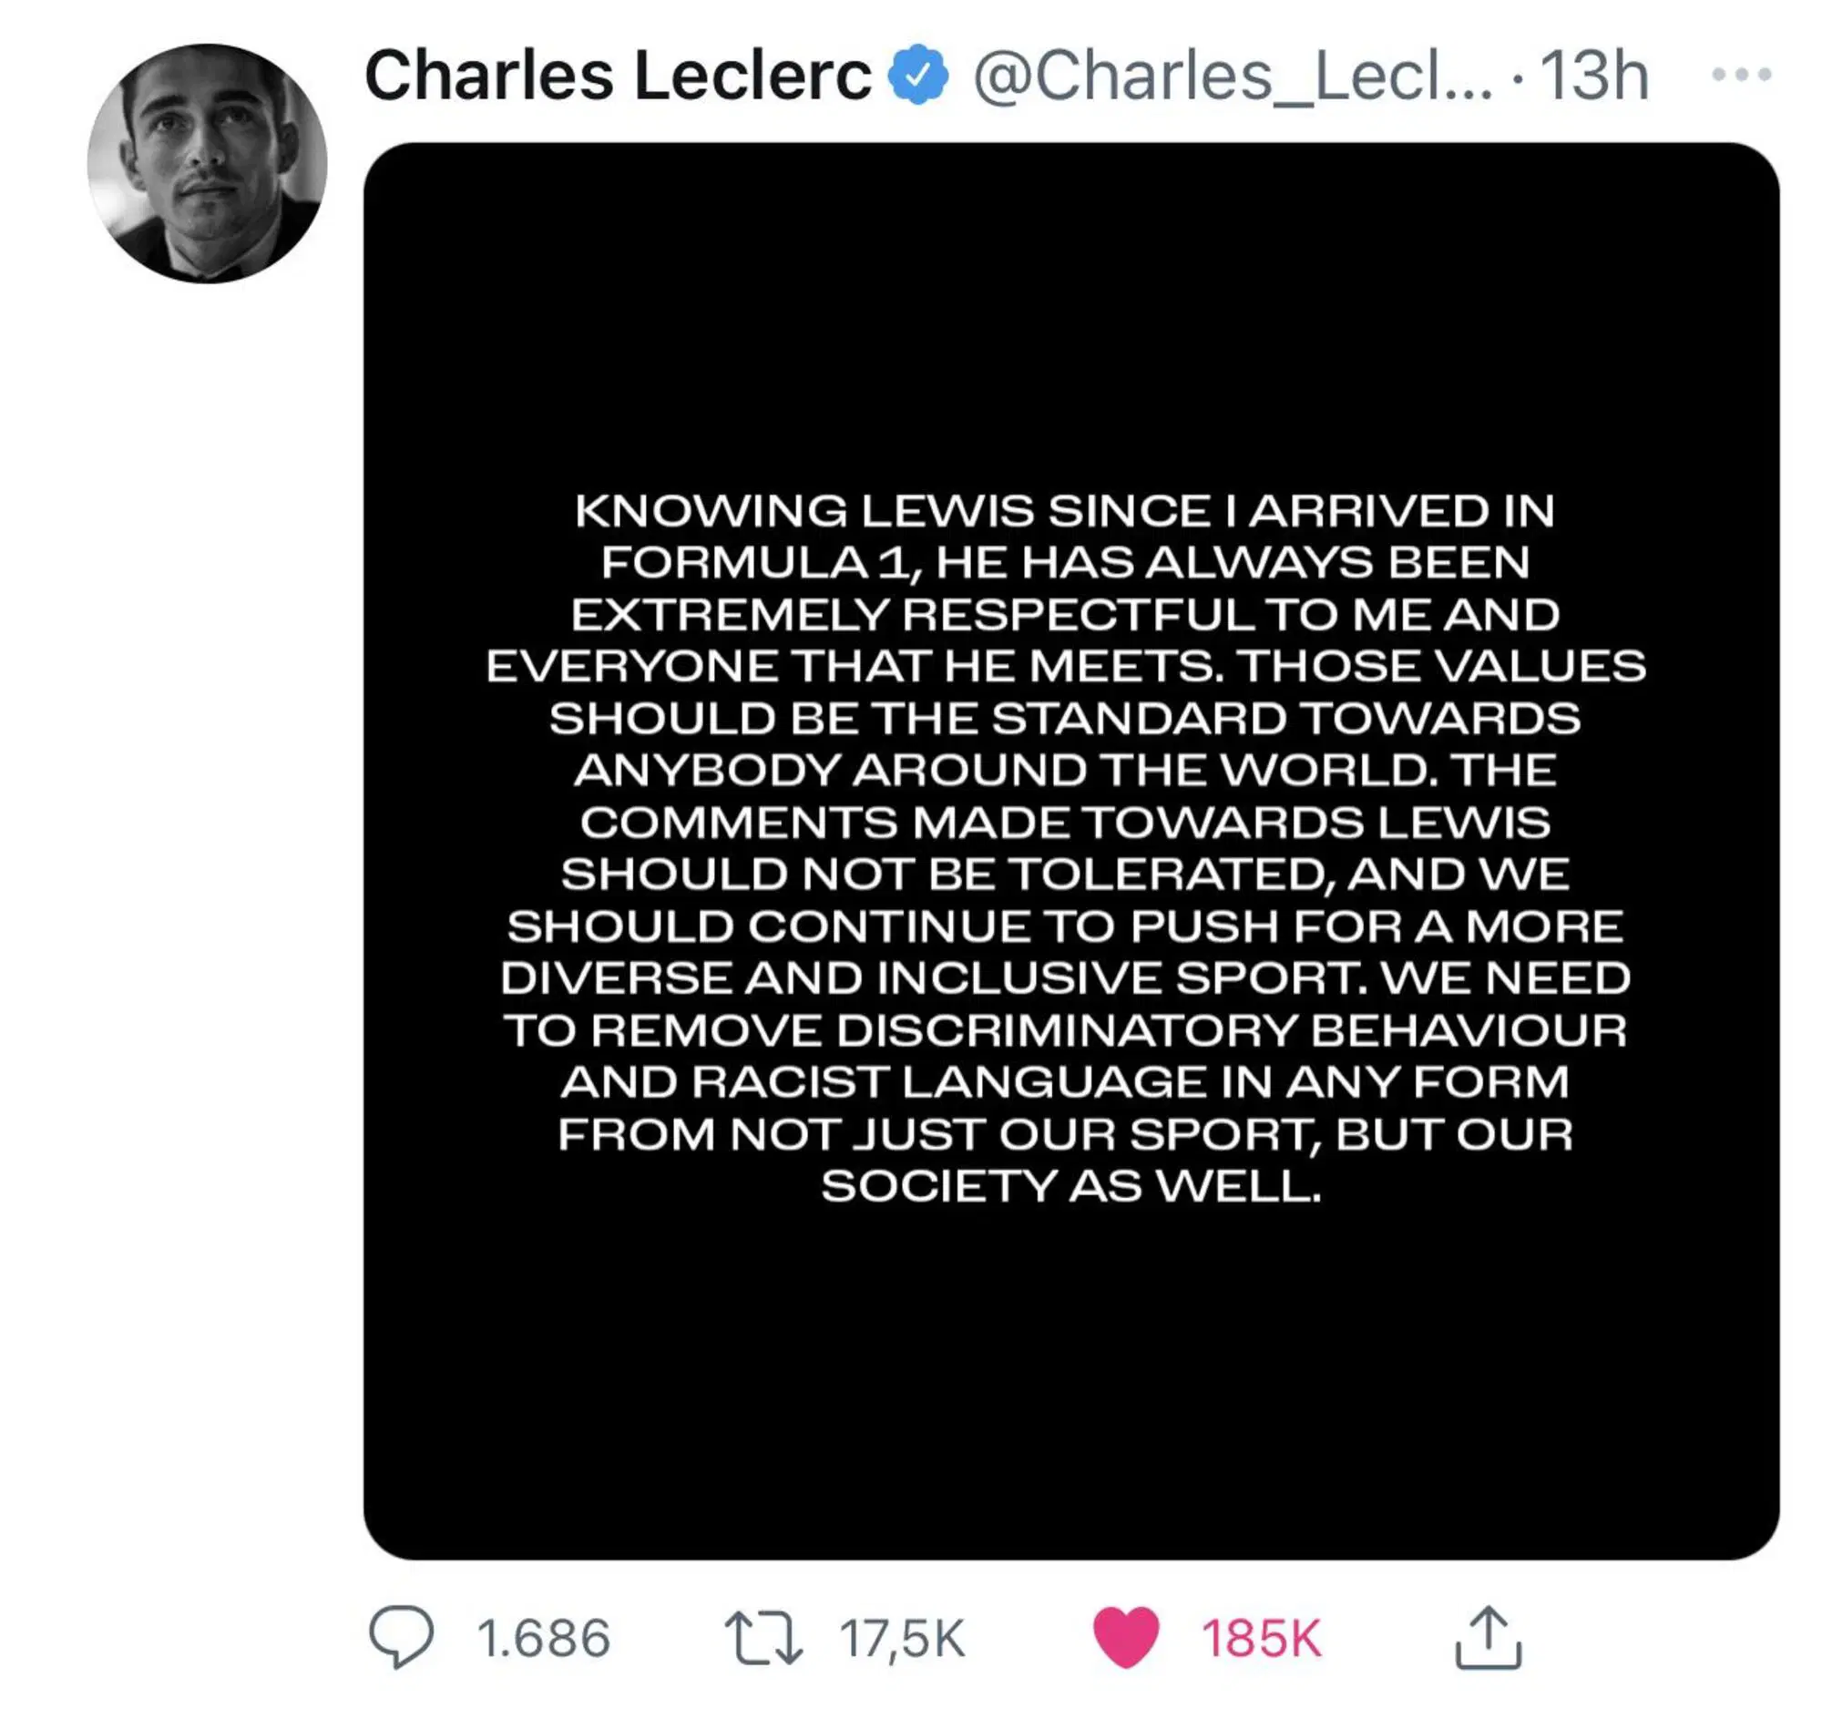
Task: Click the 1.686 replies count
Action: (x=544, y=1639)
